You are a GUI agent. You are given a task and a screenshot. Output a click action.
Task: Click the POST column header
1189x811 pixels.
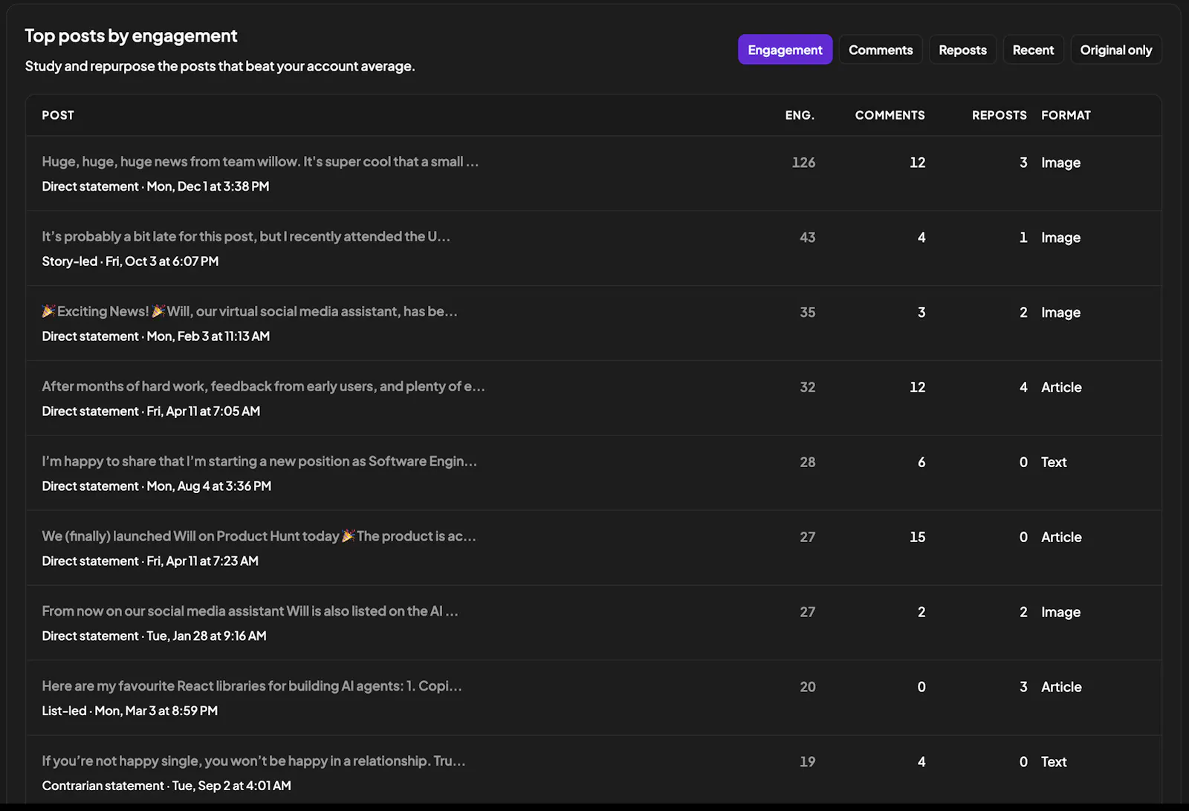click(x=58, y=115)
